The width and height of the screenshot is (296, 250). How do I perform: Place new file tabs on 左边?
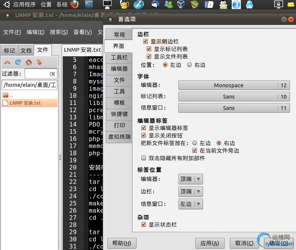195,143
